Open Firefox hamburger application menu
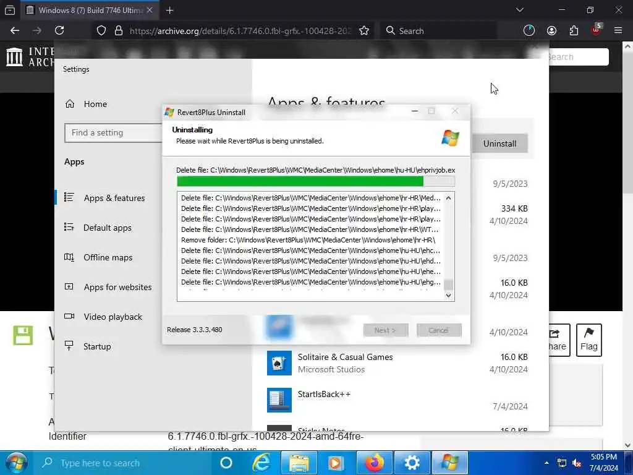The width and height of the screenshot is (633, 475). coord(618,30)
